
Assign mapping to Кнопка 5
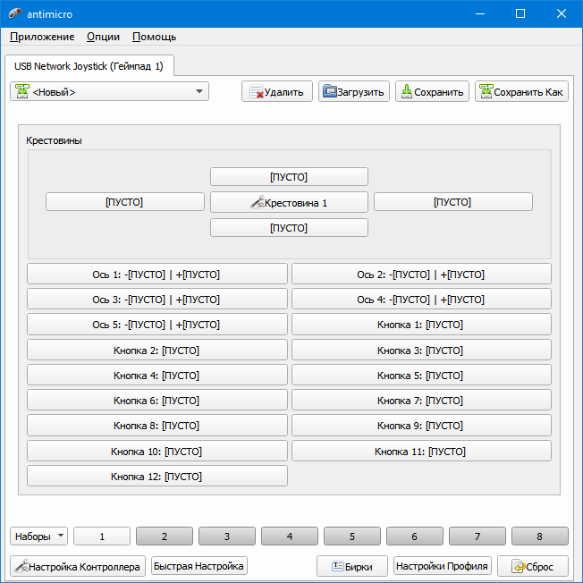coord(421,375)
